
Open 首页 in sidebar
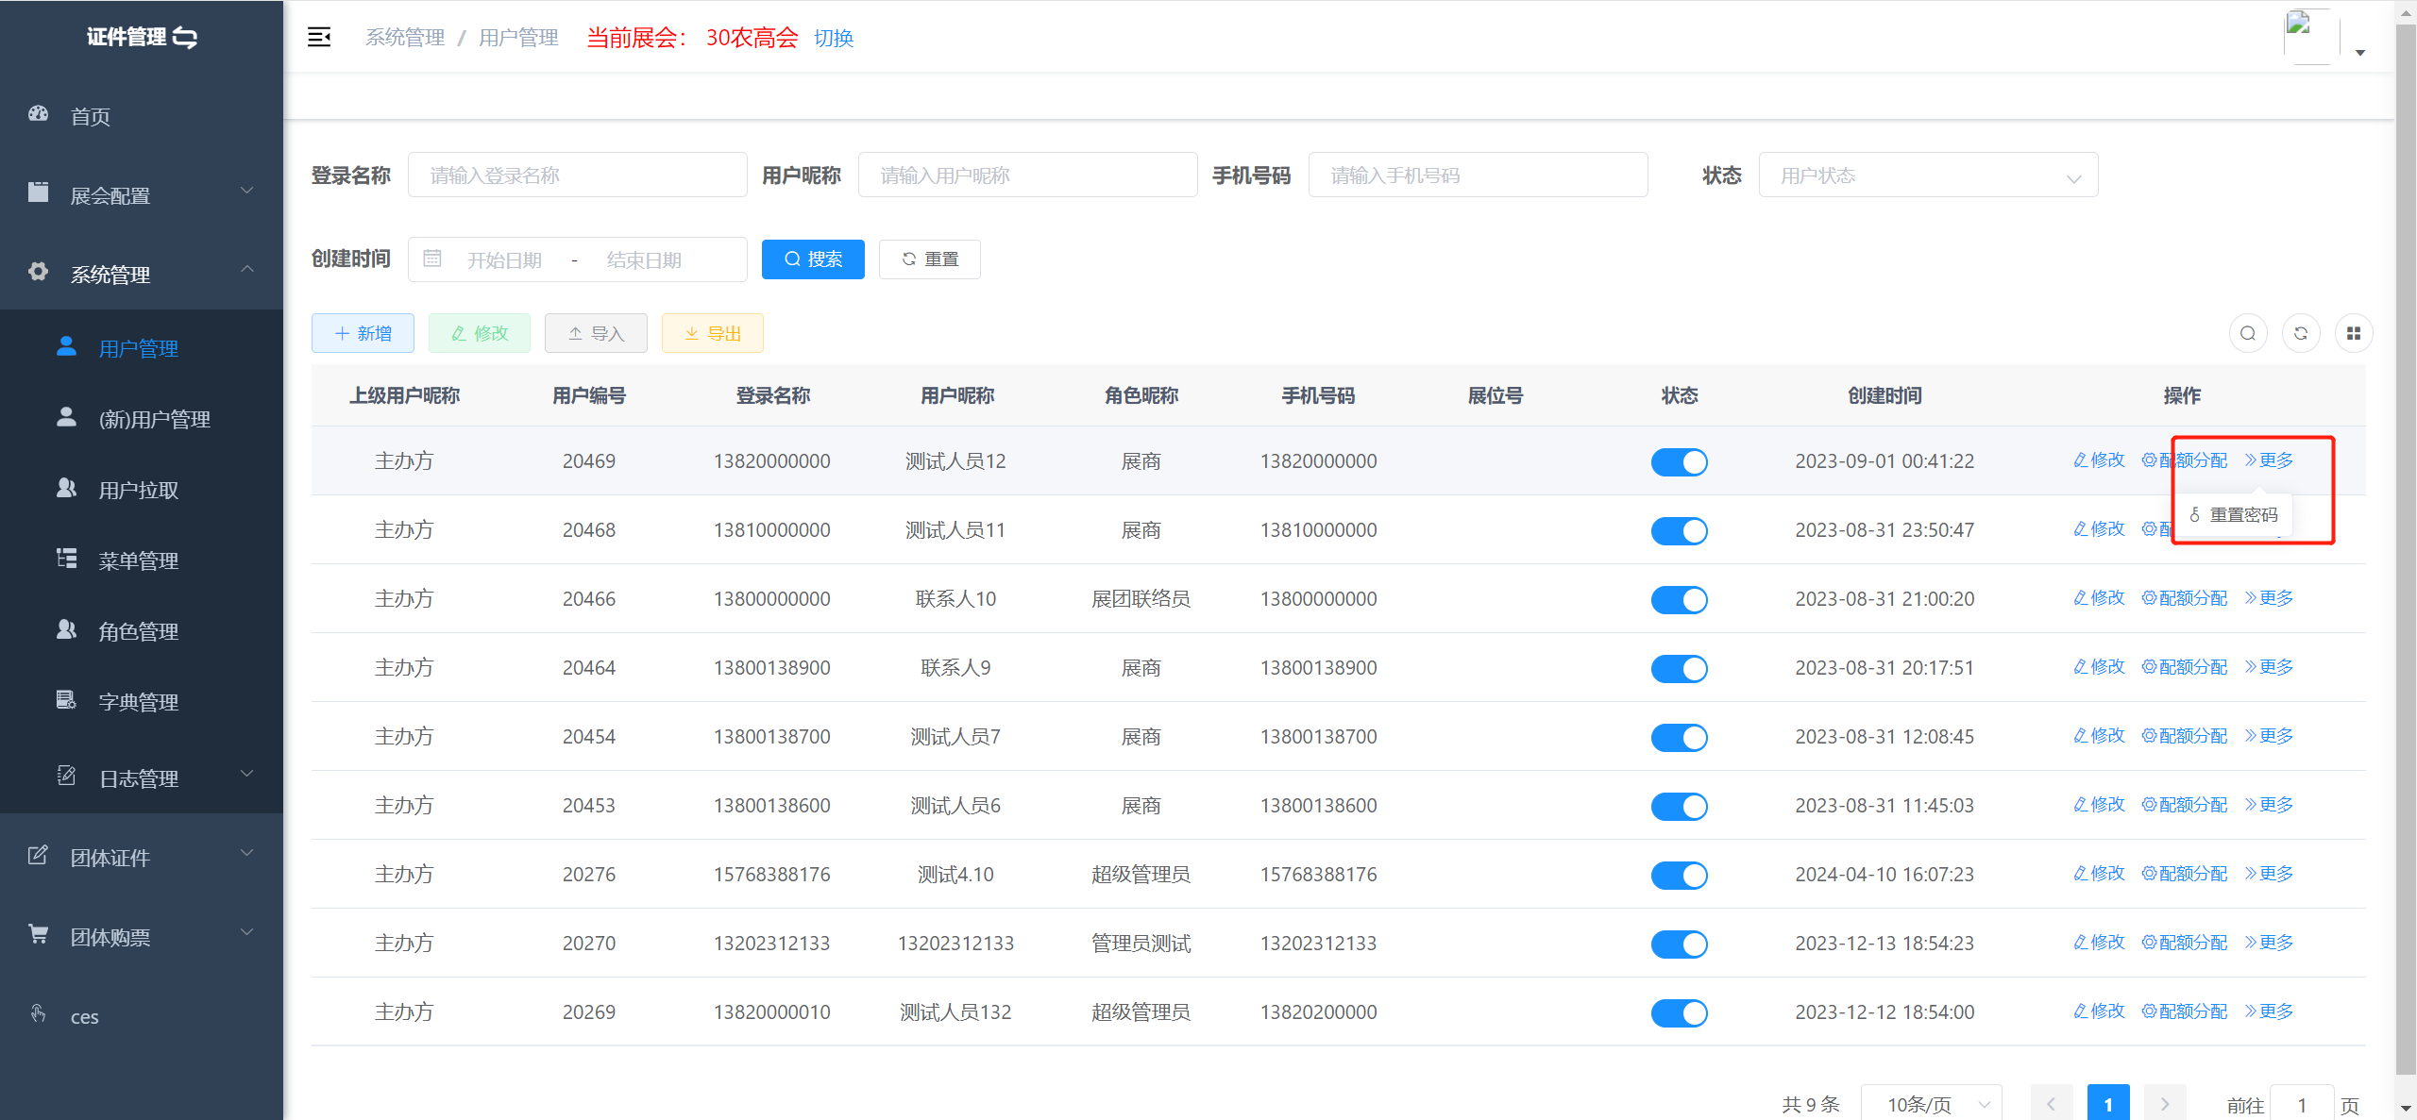coord(142,115)
